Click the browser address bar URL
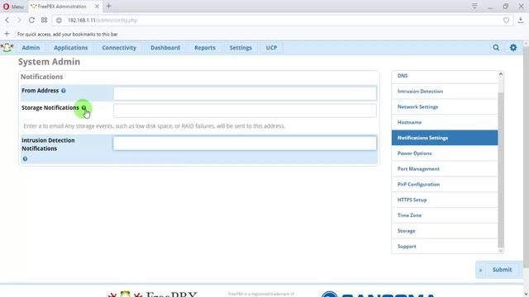 102,20
